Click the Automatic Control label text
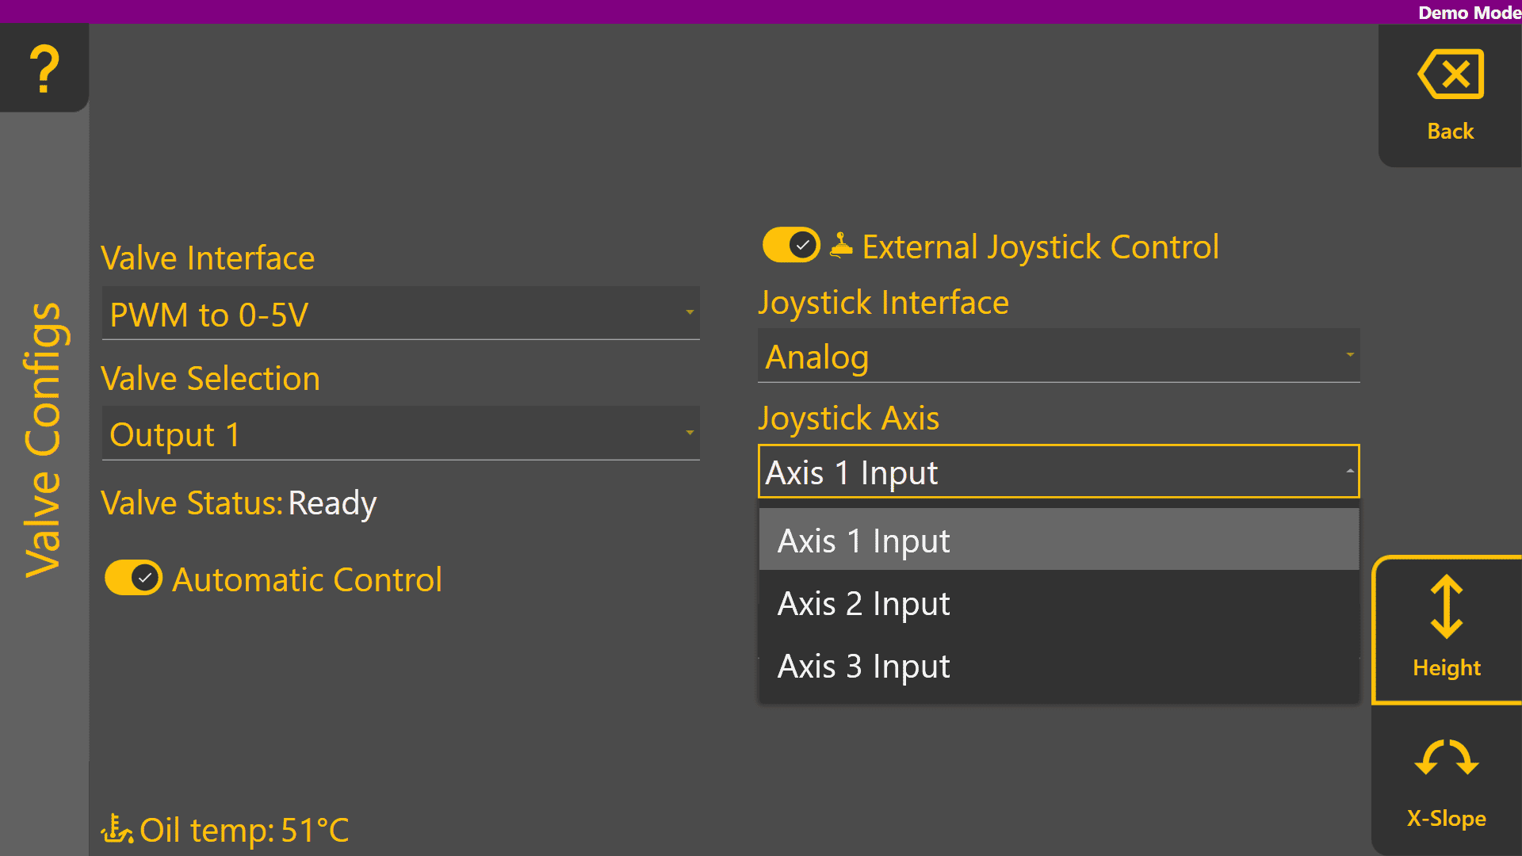The image size is (1522, 856). (x=307, y=579)
